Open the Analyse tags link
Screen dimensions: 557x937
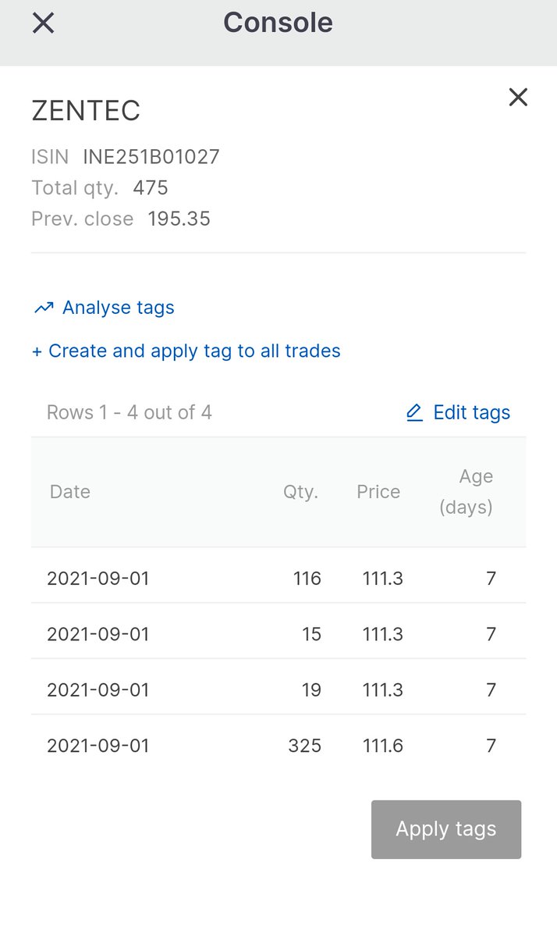pos(118,308)
